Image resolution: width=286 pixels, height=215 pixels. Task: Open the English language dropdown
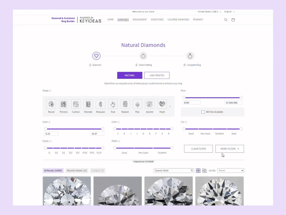(x=230, y=12)
